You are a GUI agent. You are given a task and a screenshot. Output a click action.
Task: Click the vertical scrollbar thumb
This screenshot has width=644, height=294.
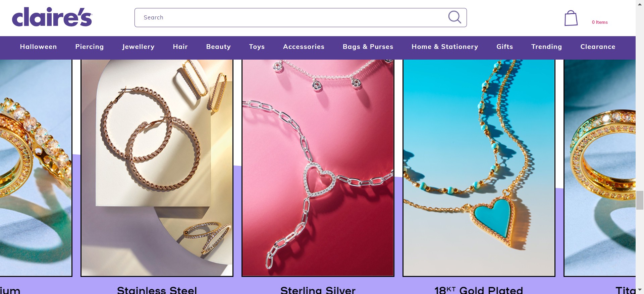click(x=640, y=200)
